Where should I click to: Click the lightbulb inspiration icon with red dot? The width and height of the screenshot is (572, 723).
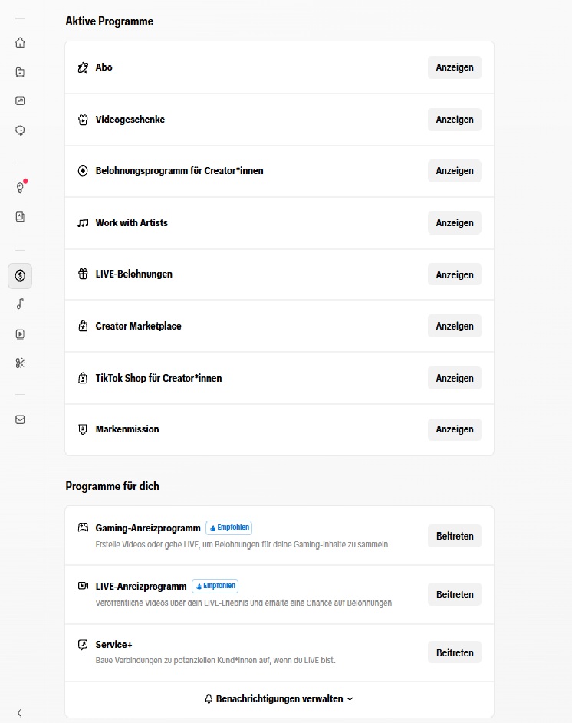pyautogui.click(x=20, y=188)
